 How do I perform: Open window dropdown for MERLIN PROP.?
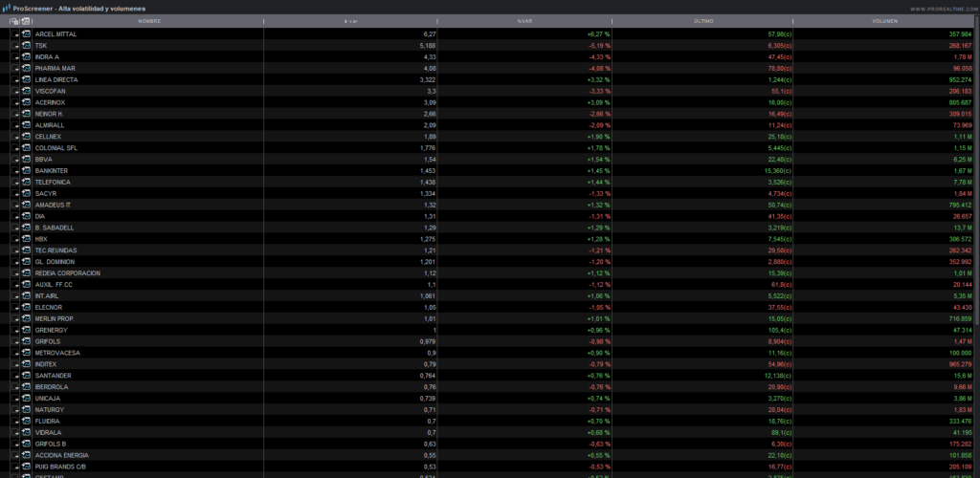[x=15, y=319]
